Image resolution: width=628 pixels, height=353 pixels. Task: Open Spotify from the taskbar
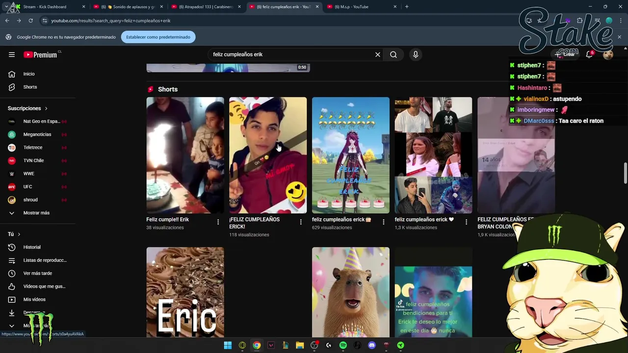point(343,345)
